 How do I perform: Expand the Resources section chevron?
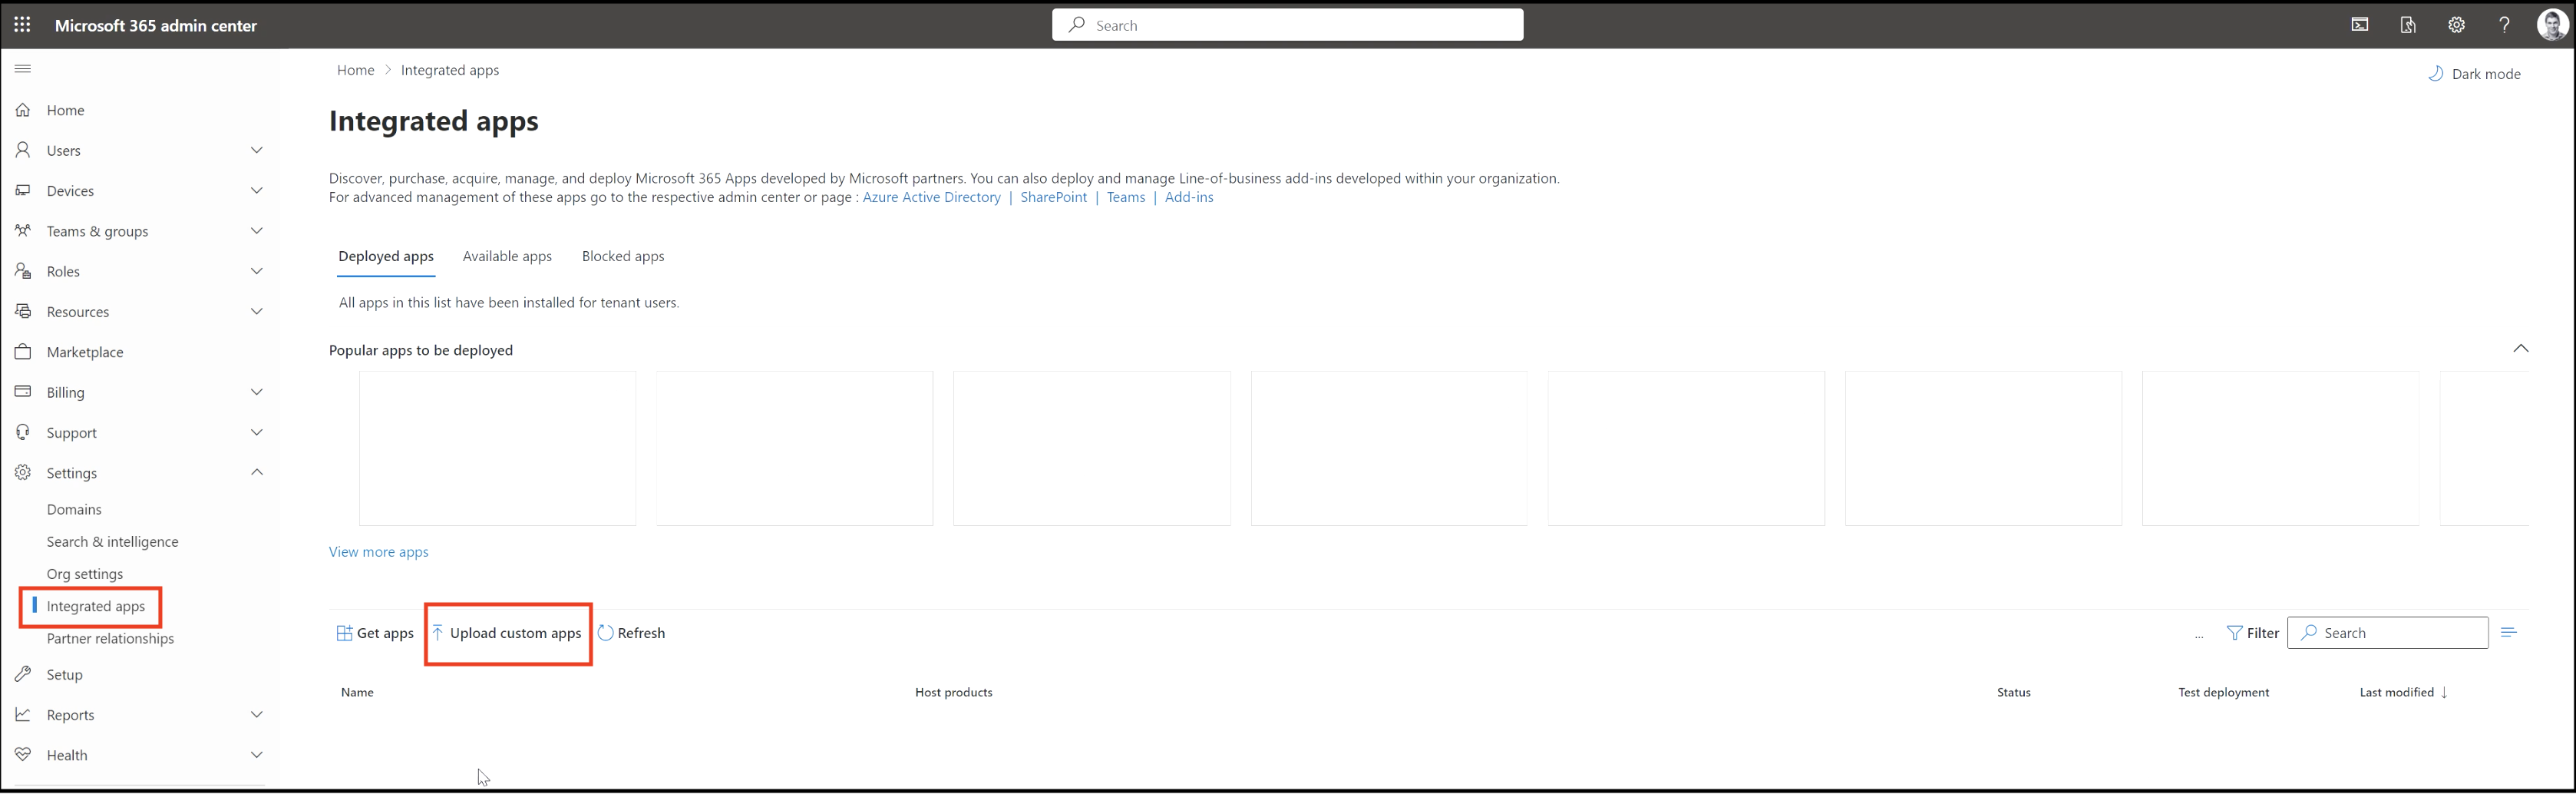tap(257, 311)
